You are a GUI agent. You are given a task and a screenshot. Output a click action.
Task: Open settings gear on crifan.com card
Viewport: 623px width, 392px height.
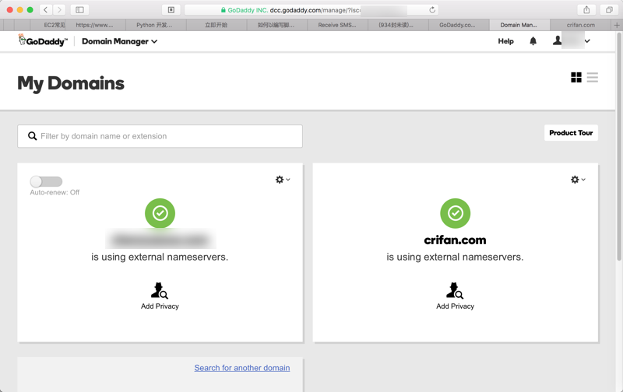tap(578, 180)
